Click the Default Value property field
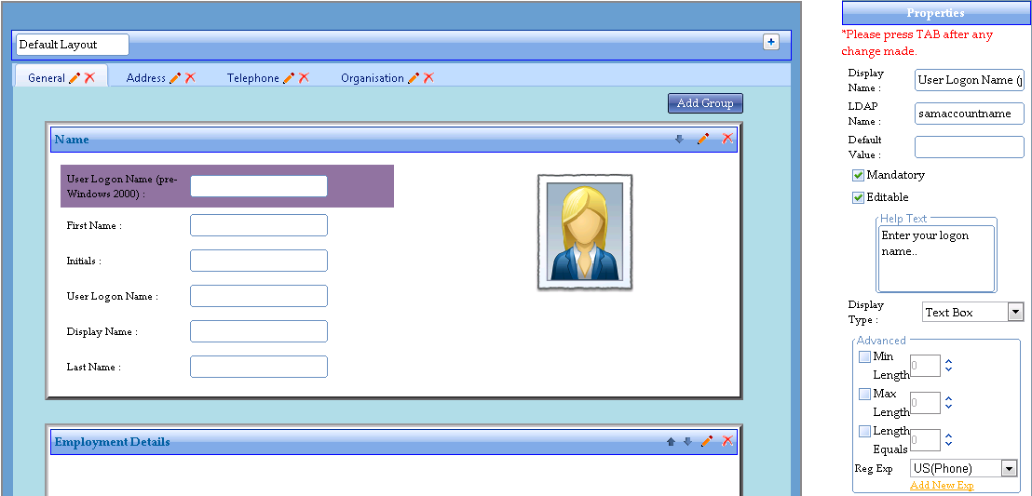The height and width of the screenshot is (496, 1032). point(970,147)
